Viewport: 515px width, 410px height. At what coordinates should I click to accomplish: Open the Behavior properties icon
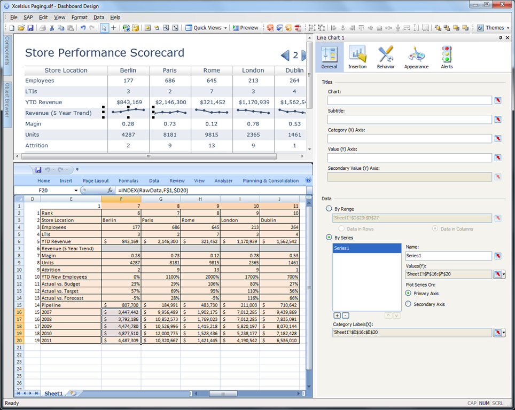[386, 54]
